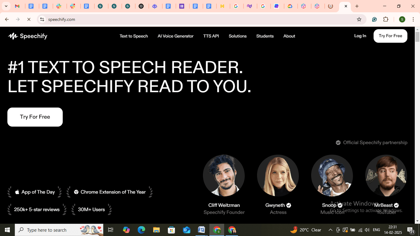Select Snoop's portrait
420x236 pixels.
(x=332, y=175)
